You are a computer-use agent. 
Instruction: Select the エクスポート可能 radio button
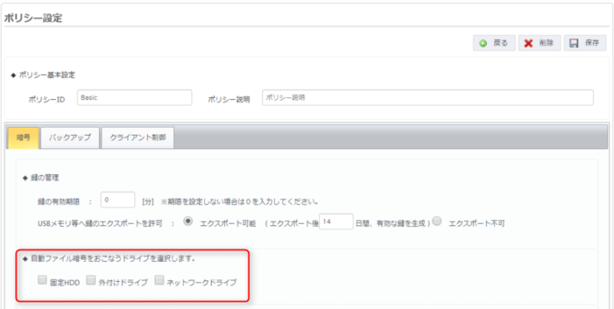click(x=189, y=221)
